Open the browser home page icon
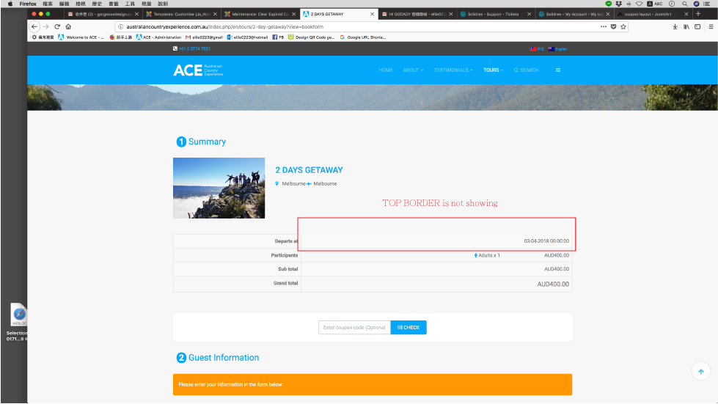The width and height of the screenshot is (718, 404). tap(68, 26)
